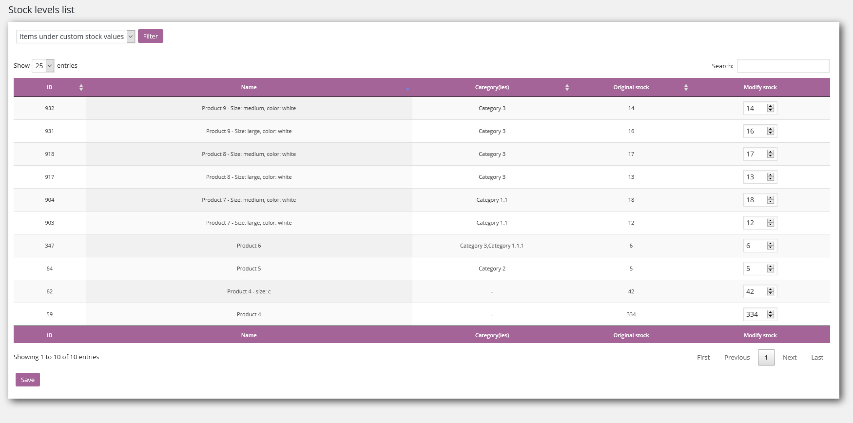Select 'Product 8 - Size: large, color: white' cell
The width and height of the screenshot is (853, 423).
coord(249,177)
